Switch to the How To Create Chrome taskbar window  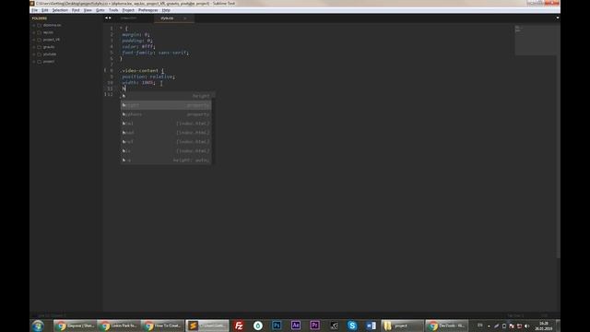[x=162, y=326]
